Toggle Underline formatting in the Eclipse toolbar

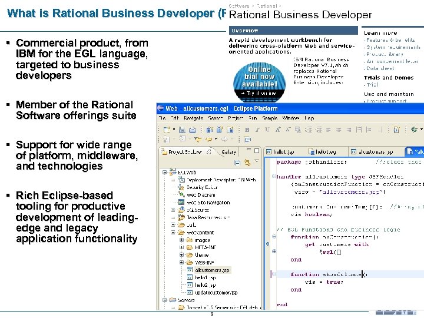pos(267,130)
